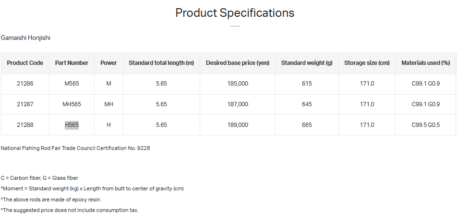Click the 645 weight value
The image size is (457, 224).
pyautogui.click(x=307, y=104)
